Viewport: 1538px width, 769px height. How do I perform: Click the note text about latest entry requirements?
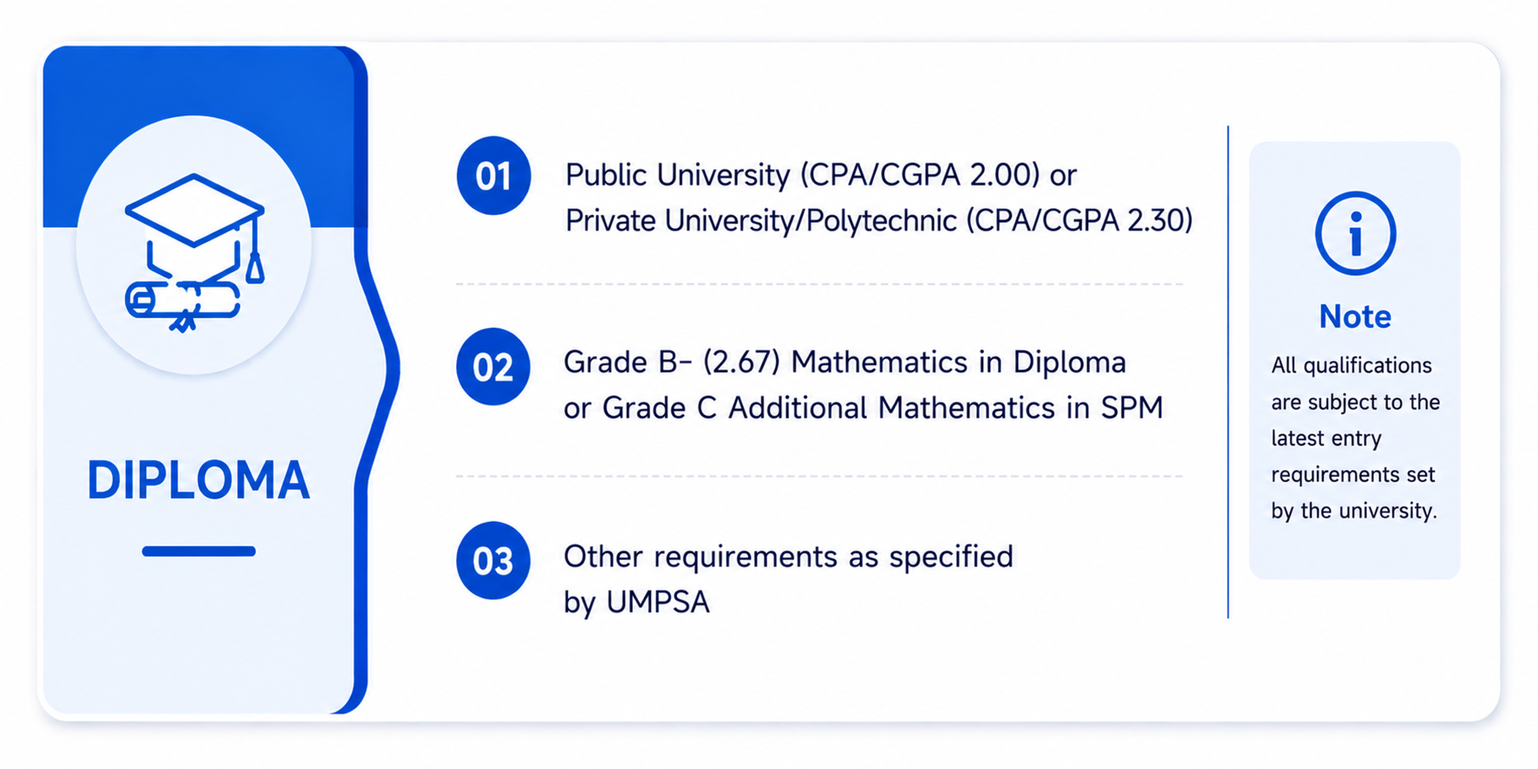[1355, 438]
